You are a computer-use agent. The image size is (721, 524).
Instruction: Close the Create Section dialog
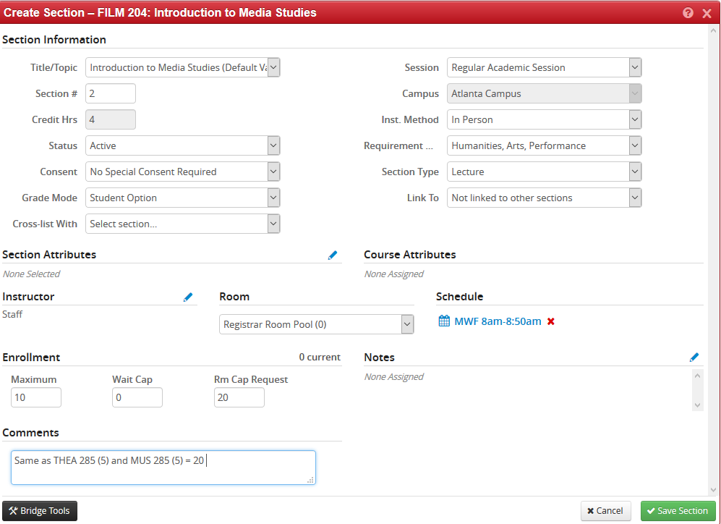pos(707,13)
